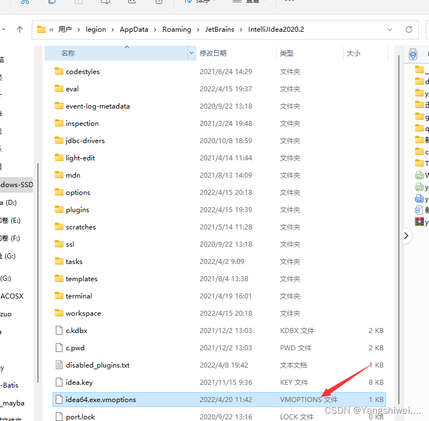The height and width of the screenshot is (421, 429).
Task: Select the -Batis item in sidebar
Action: pos(9,385)
